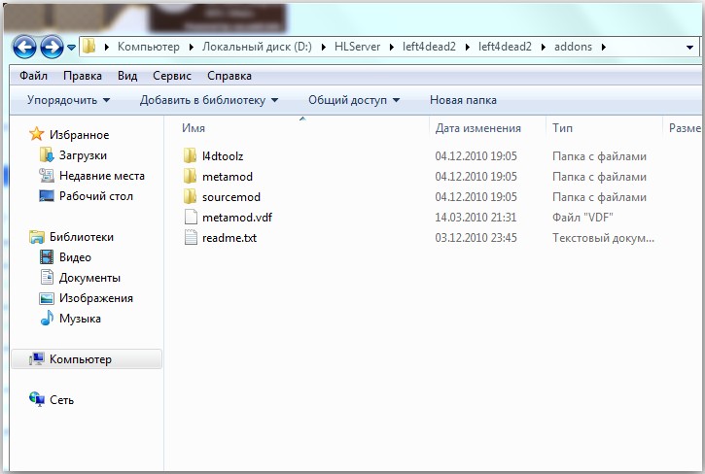705x474 pixels.
Task: Select the metamod.vdf file icon
Action: (191, 217)
